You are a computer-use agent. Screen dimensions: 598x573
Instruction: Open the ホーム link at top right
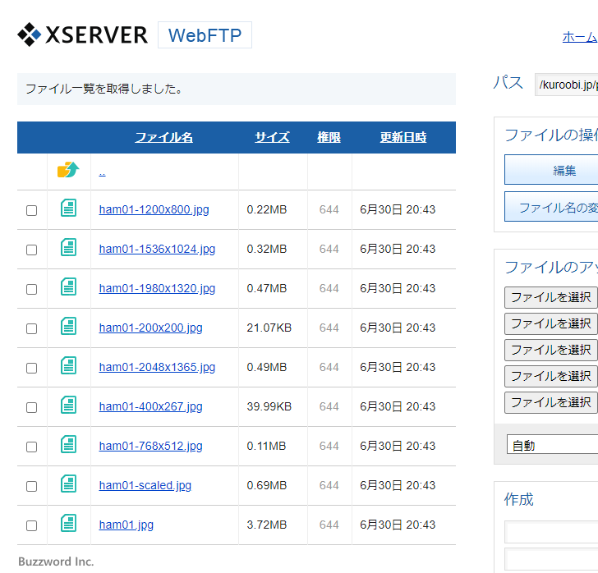580,37
